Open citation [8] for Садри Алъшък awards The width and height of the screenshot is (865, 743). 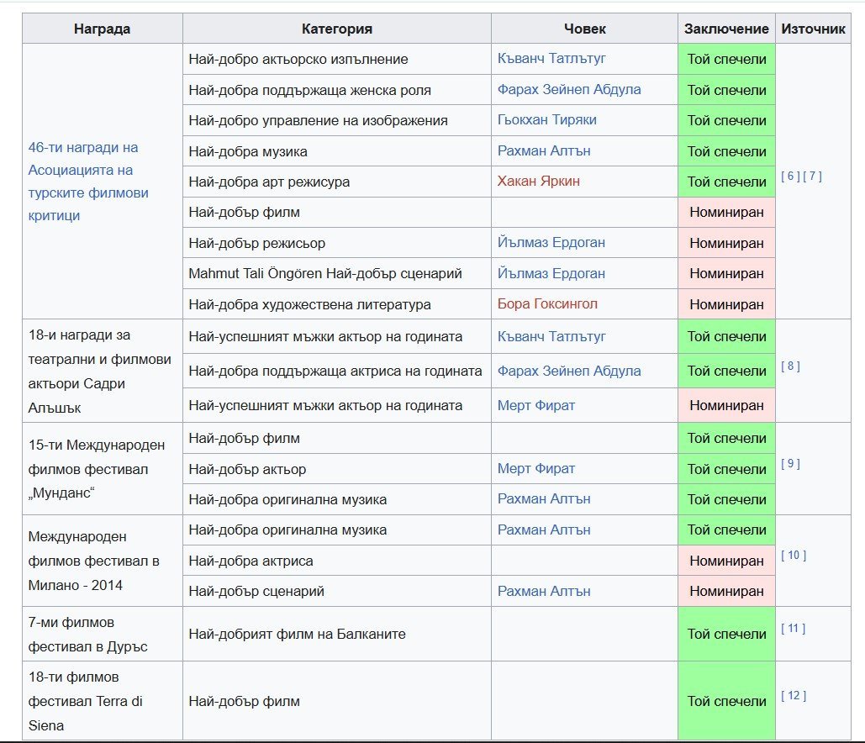point(789,366)
